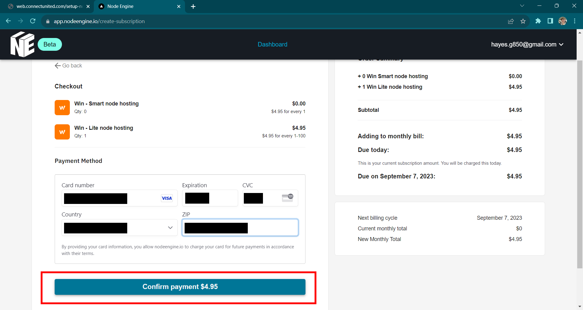The width and height of the screenshot is (583, 310).
Task: Toggle the browser side panel
Action: (550, 21)
